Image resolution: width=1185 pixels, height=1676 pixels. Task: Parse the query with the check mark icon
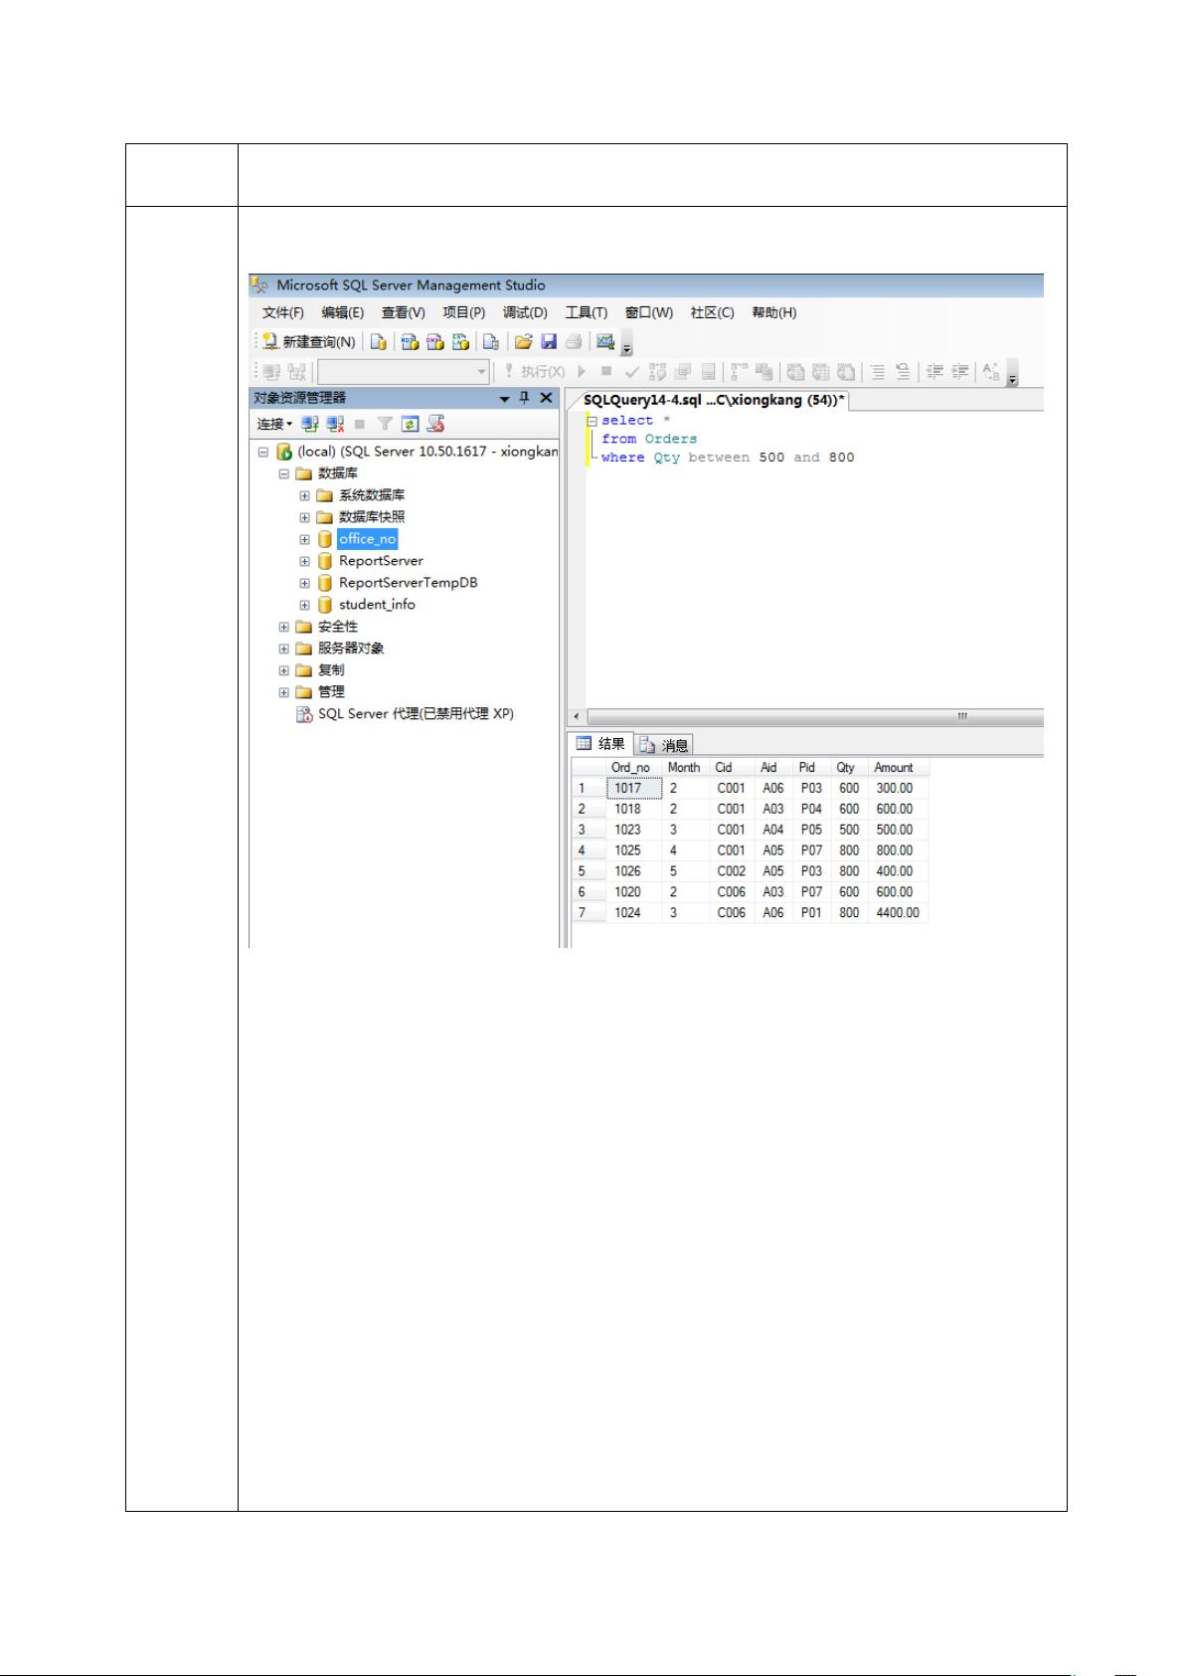(x=632, y=372)
